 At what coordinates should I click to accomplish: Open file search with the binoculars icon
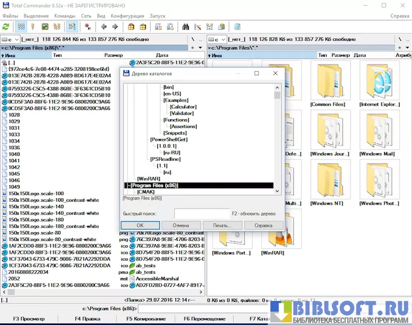click(186, 26)
